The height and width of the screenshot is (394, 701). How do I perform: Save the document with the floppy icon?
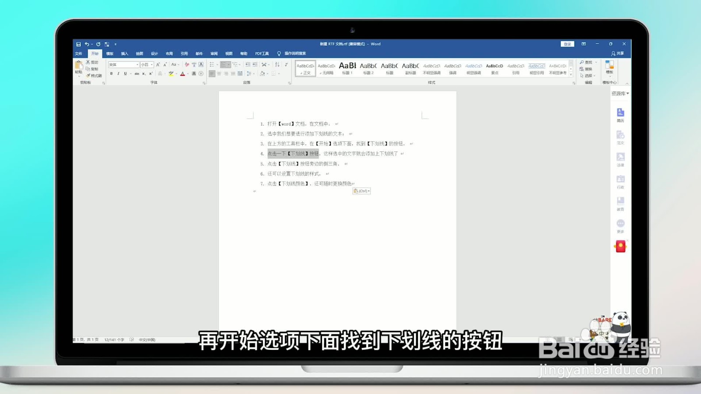point(78,44)
